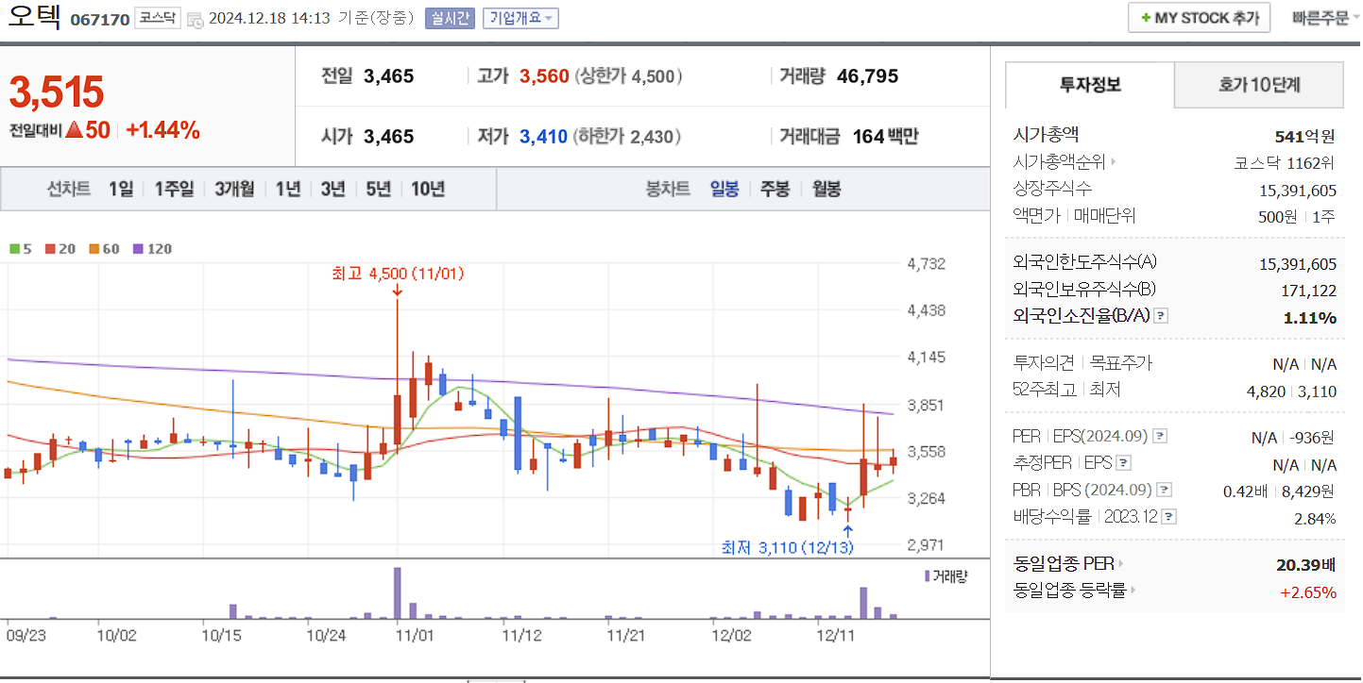Open the 추정PER EPS help icon

pos(1125,462)
